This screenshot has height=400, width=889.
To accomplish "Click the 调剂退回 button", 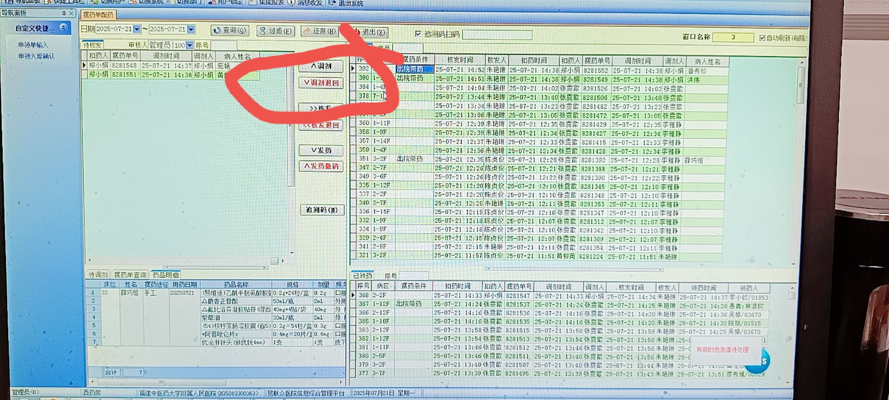I will click(x=321, y=83).
